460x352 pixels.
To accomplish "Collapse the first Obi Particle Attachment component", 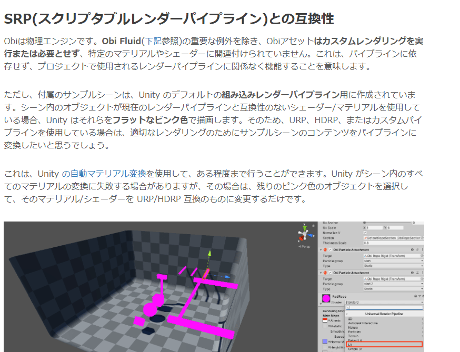I will pos(321,250).
